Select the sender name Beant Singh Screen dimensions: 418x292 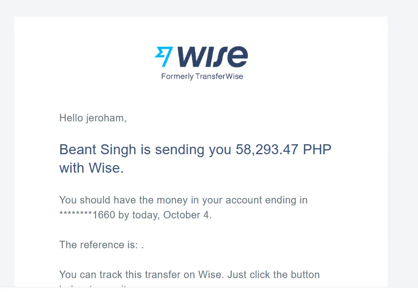point(98,149)
